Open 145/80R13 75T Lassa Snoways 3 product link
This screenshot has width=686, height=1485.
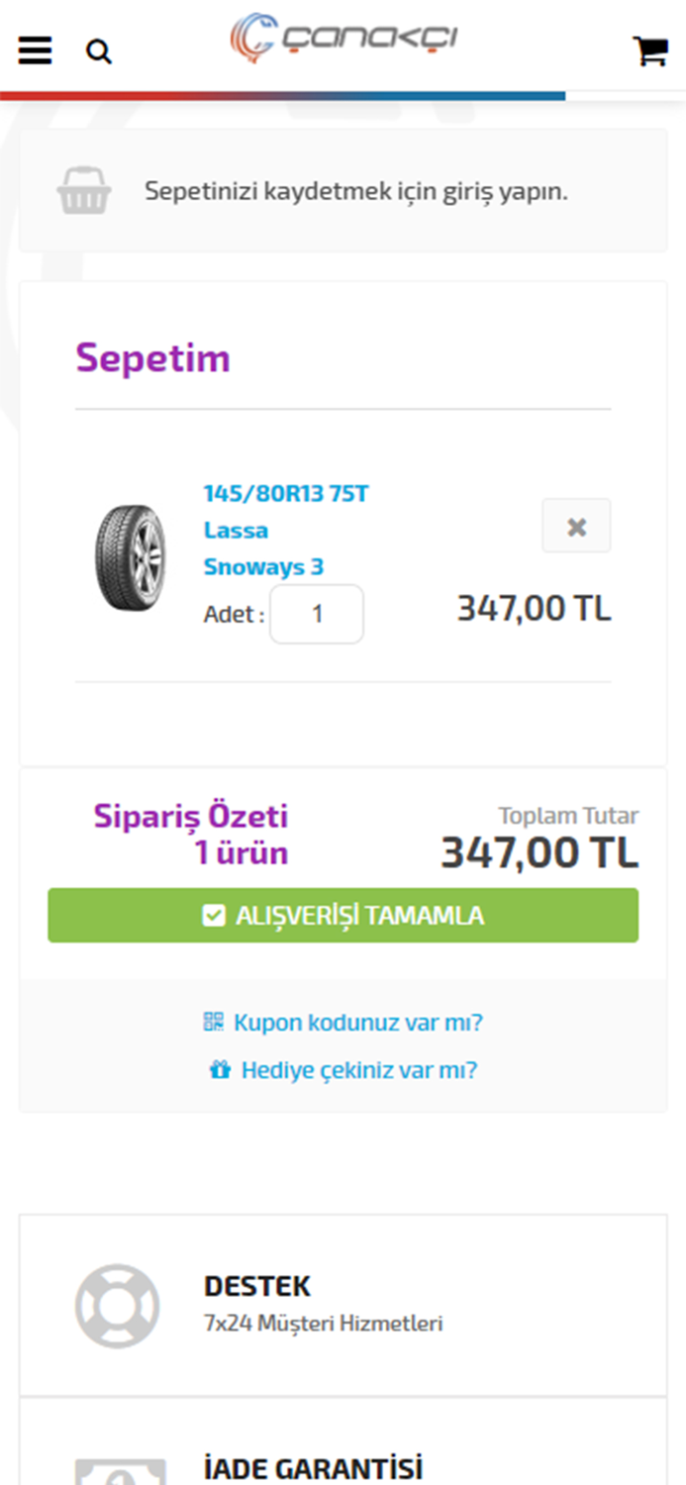click(x=285, y=530)
